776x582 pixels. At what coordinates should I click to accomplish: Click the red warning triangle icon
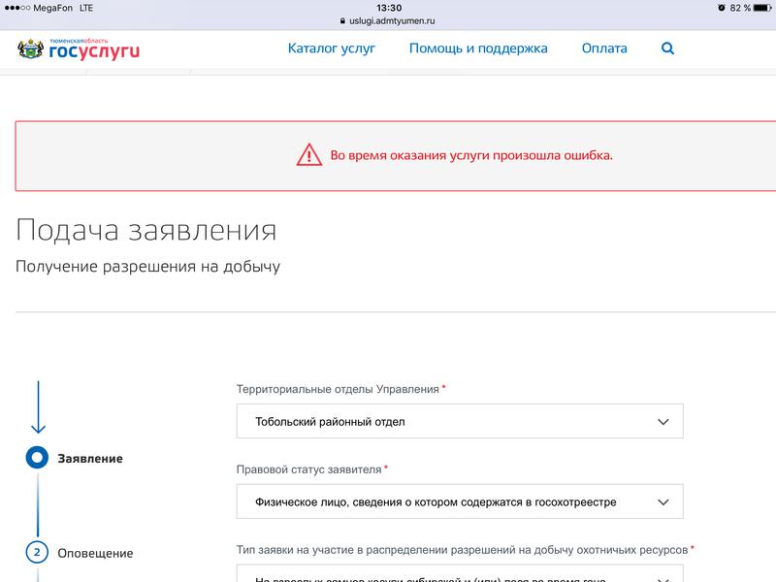tap(308, 155)
